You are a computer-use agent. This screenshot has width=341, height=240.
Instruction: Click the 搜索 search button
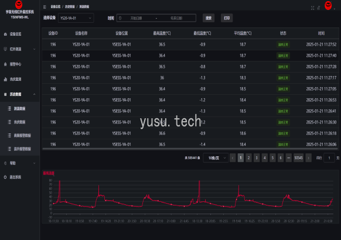tap(209, 18)
